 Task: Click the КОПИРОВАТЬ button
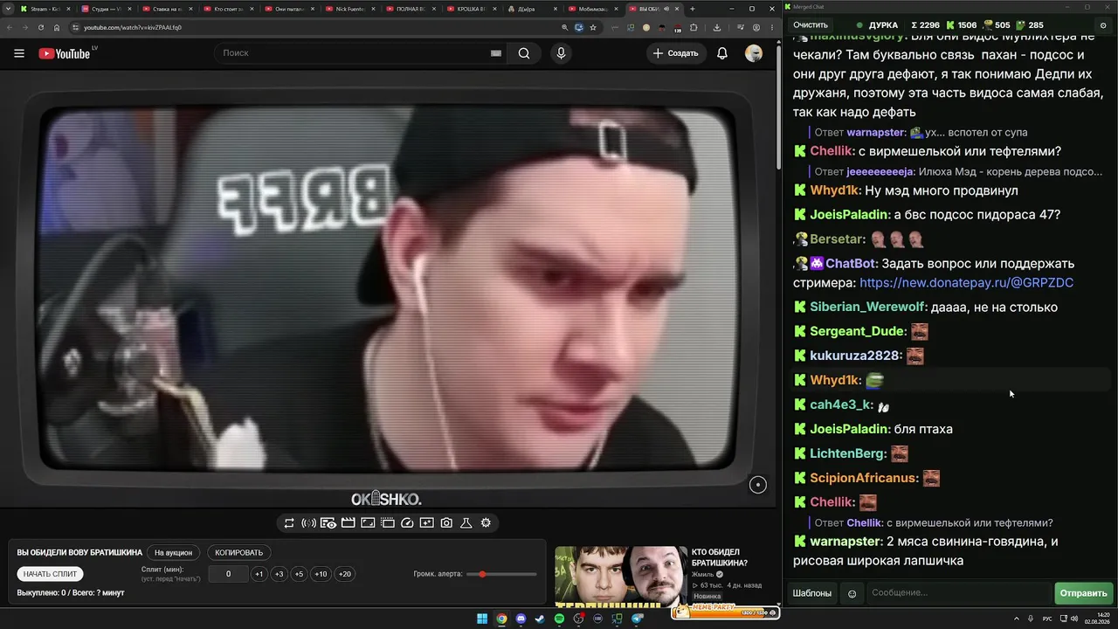(x=238, y=553)
